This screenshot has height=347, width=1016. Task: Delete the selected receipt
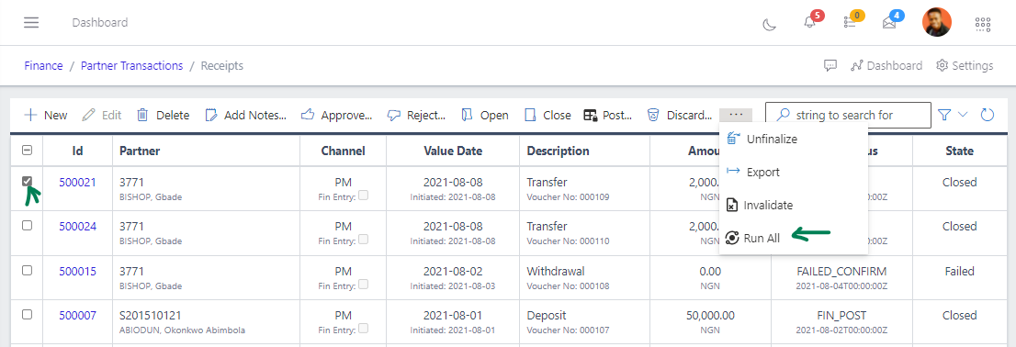[x=164, y=116]
